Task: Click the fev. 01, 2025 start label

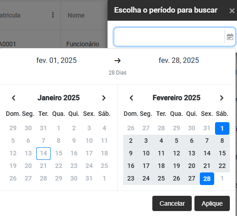Action: click(56, 61)
